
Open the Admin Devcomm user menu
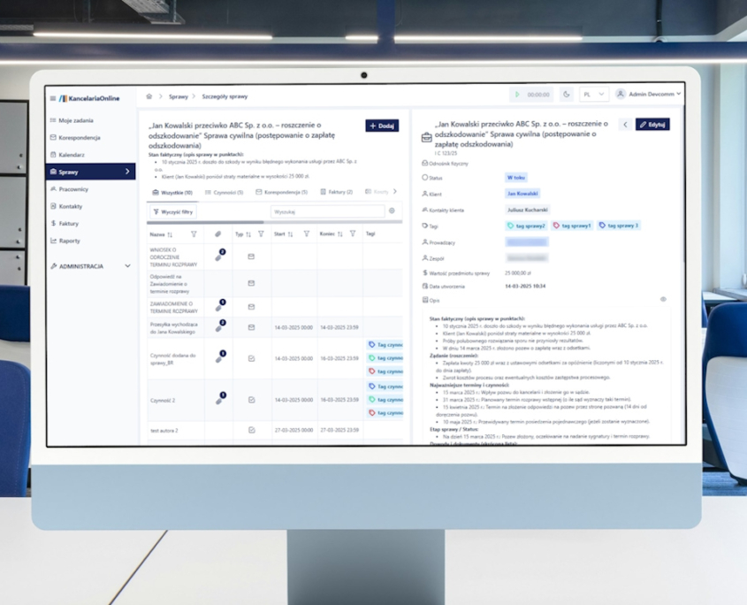(649, 95)
